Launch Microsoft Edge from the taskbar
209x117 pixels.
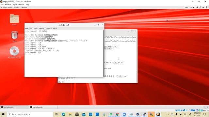tap(63, 114)
